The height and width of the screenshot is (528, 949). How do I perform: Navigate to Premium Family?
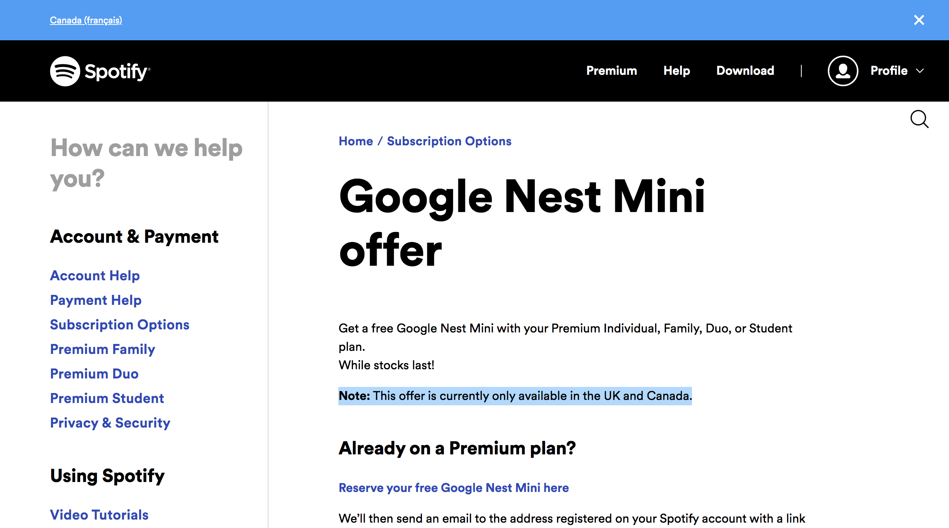pos(102,349)
